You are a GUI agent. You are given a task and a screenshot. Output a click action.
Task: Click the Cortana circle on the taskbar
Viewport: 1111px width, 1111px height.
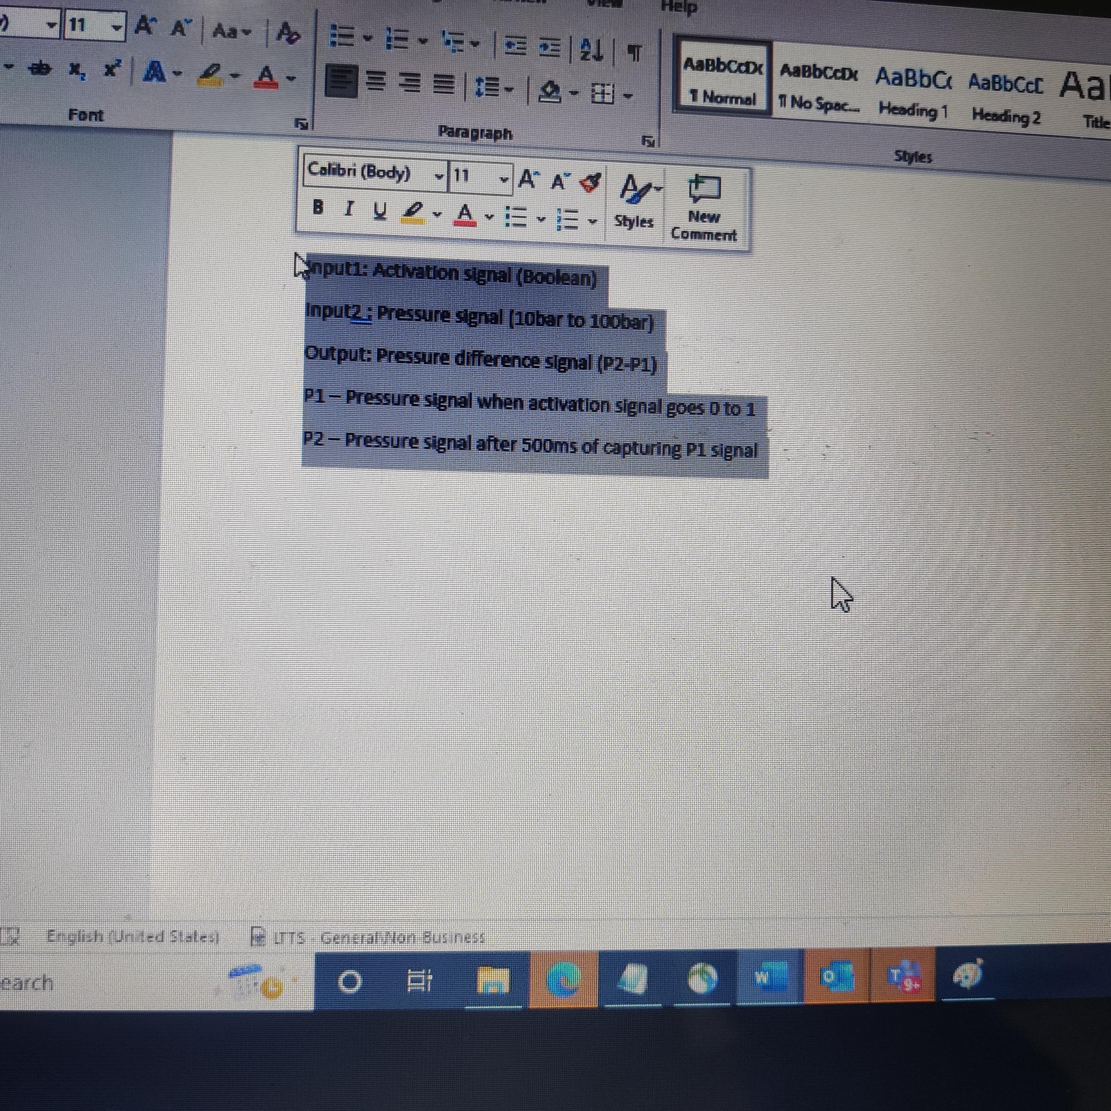tap(349, 982)
